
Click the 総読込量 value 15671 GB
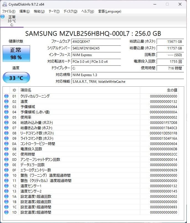click(x=170, y=42)
